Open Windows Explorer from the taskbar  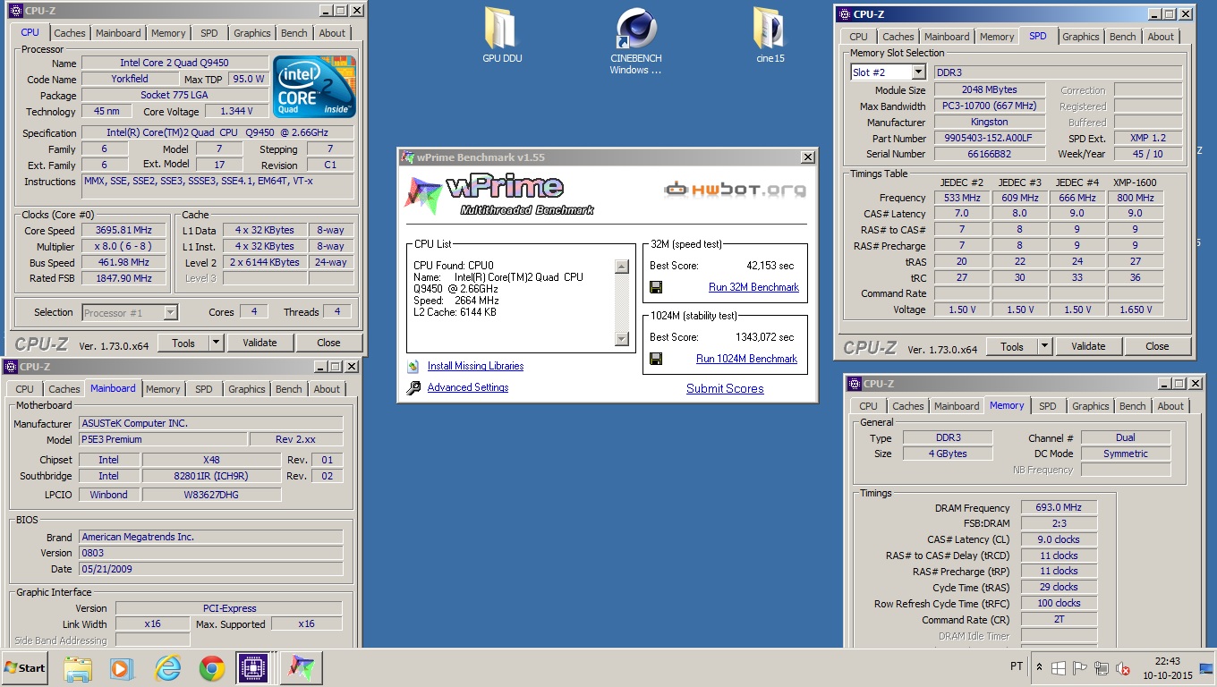coord(78,668)
